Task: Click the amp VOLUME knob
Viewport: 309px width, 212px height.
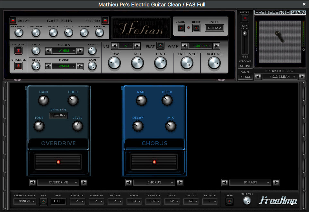Action: coord(214,63)
